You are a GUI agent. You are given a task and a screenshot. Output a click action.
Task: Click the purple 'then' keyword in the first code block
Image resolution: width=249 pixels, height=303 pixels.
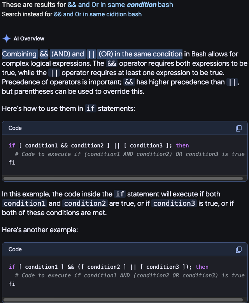pyautogui.click(x=182, y=145)
